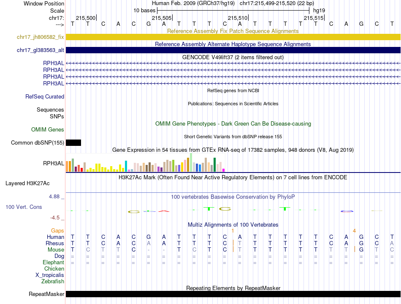Select the yellow fix patch alignment bar

click(x=233, y=37)
